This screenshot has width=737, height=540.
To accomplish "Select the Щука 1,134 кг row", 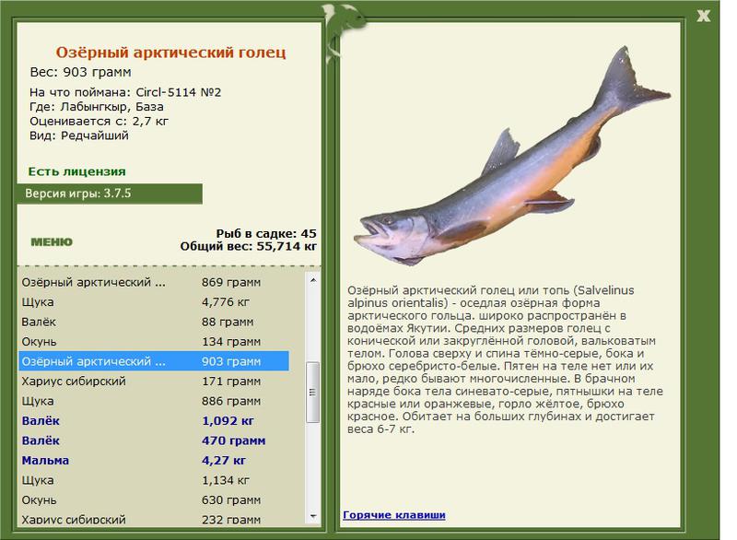I will [154, 480].
